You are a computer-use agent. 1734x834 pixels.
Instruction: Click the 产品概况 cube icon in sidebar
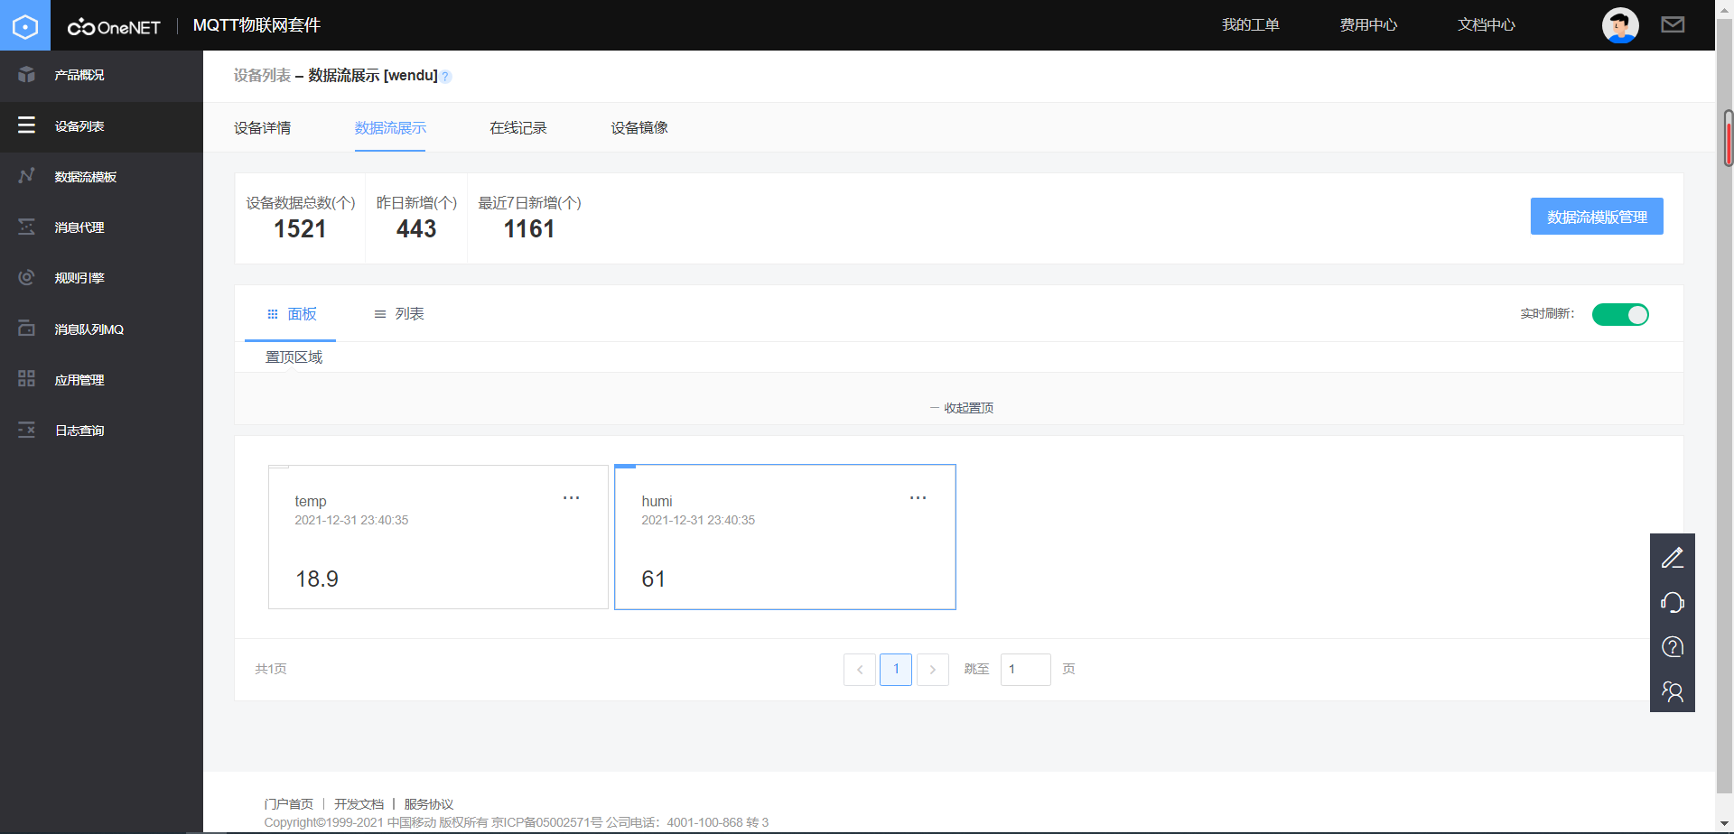point(26,75)
